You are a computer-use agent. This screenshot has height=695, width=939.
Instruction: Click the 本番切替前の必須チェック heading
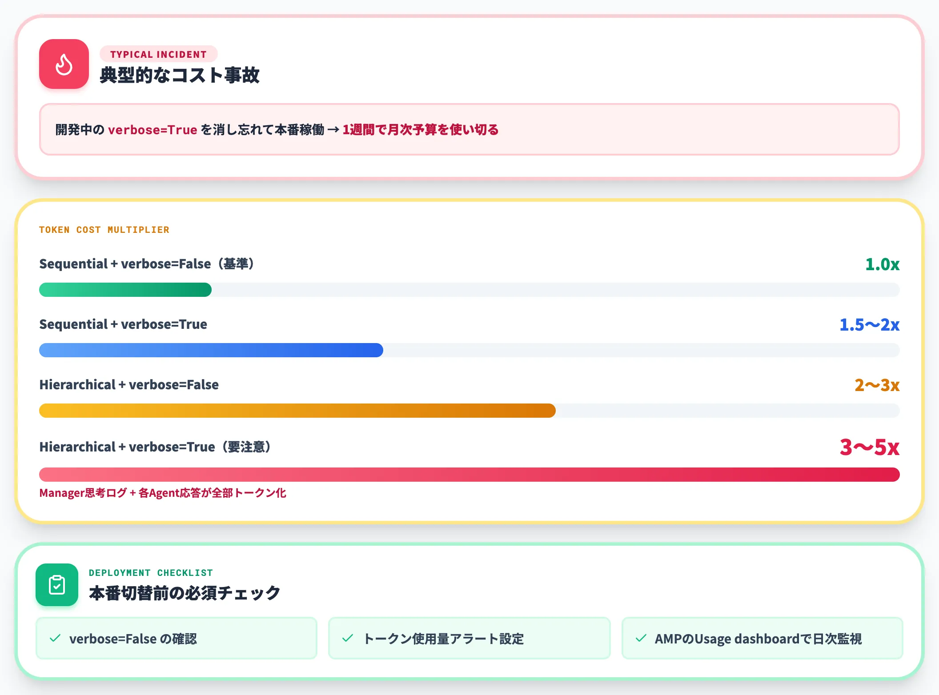[185, 593]
